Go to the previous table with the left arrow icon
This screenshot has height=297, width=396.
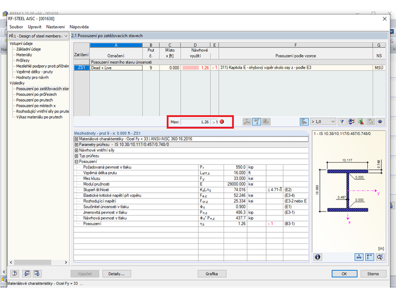[x=27, y=273]
